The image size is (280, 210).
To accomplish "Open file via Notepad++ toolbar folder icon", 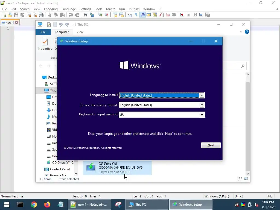I will tap(10, 15).
